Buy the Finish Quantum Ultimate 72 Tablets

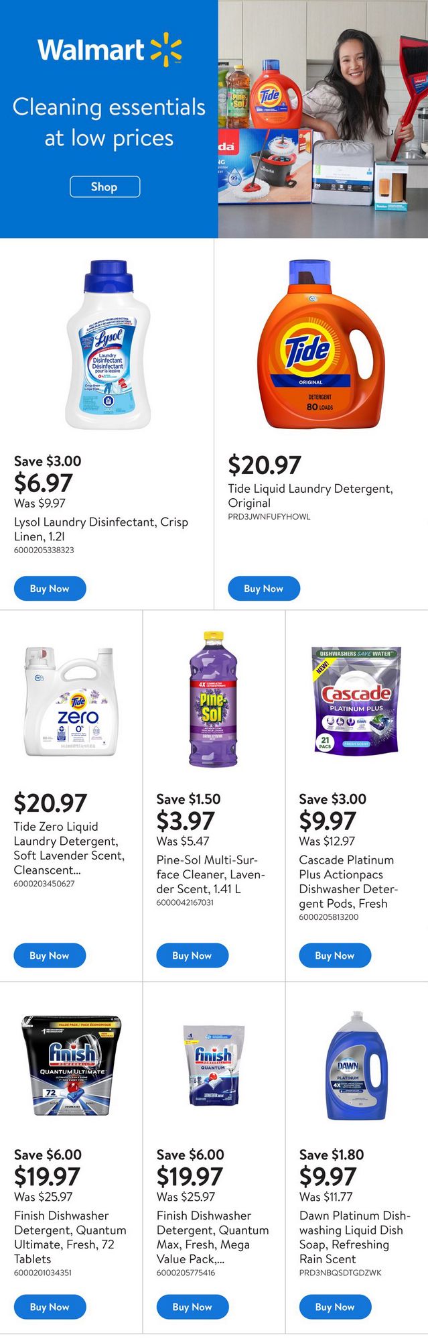pos(50,1307)
